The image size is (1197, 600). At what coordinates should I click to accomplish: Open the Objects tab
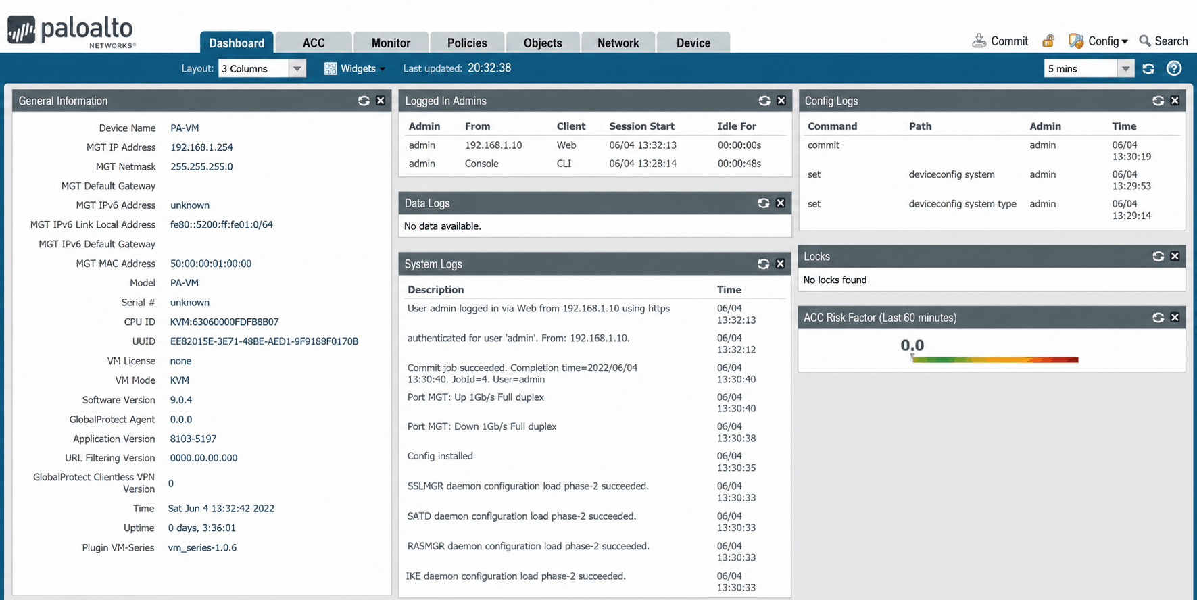(543, 43)
